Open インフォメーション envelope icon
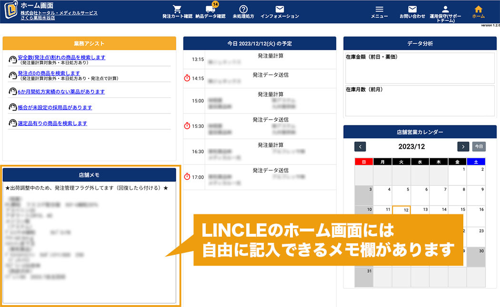500x307 pixels. [280, 9]
